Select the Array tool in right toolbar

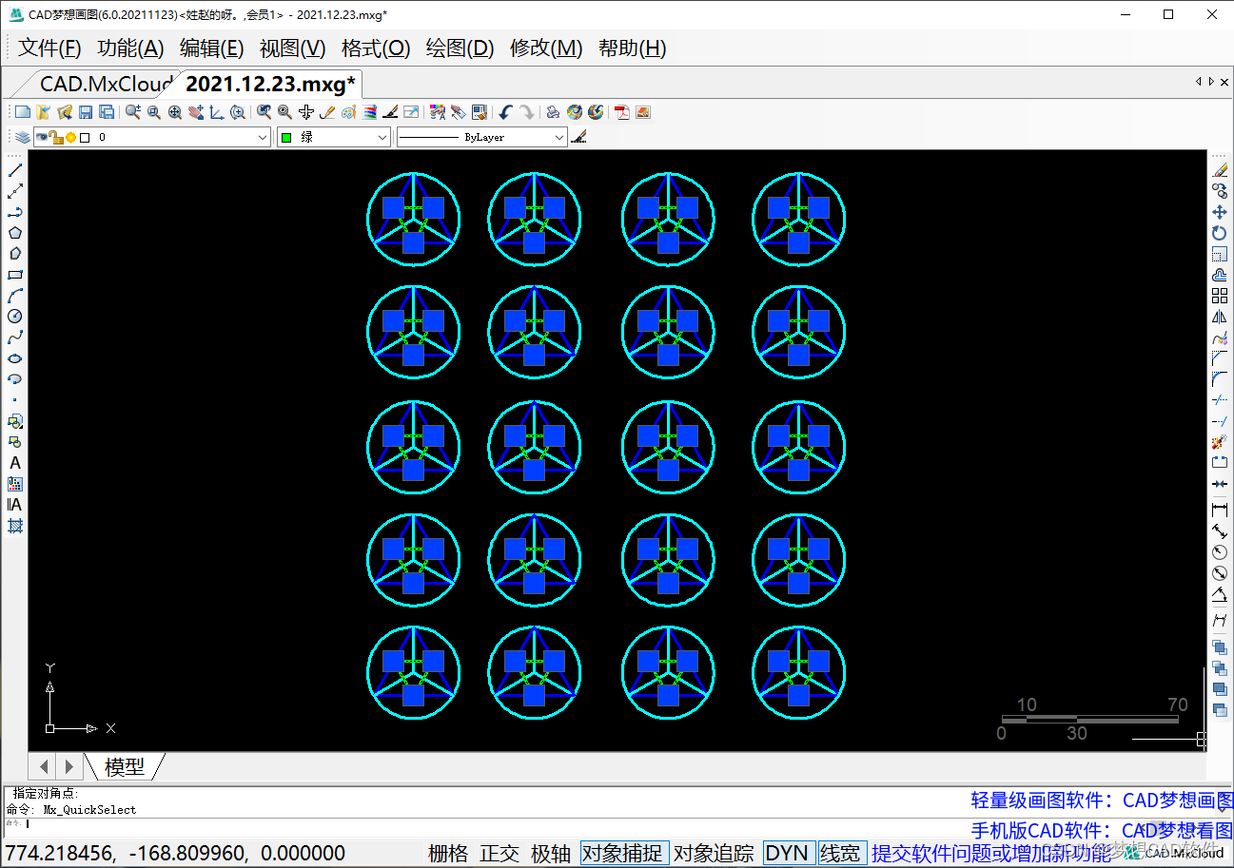point(1220,296)
